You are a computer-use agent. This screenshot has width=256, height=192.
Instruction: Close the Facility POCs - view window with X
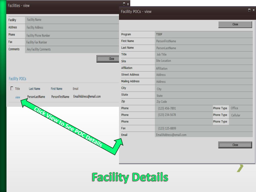point(253,10)
